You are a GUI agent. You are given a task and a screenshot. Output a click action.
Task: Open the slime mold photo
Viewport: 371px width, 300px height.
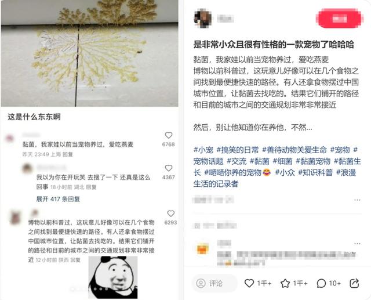click(x=89, y=53)
